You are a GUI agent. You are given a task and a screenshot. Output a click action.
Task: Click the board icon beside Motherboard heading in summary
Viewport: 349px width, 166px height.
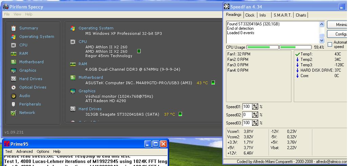(x=73, y=77)
